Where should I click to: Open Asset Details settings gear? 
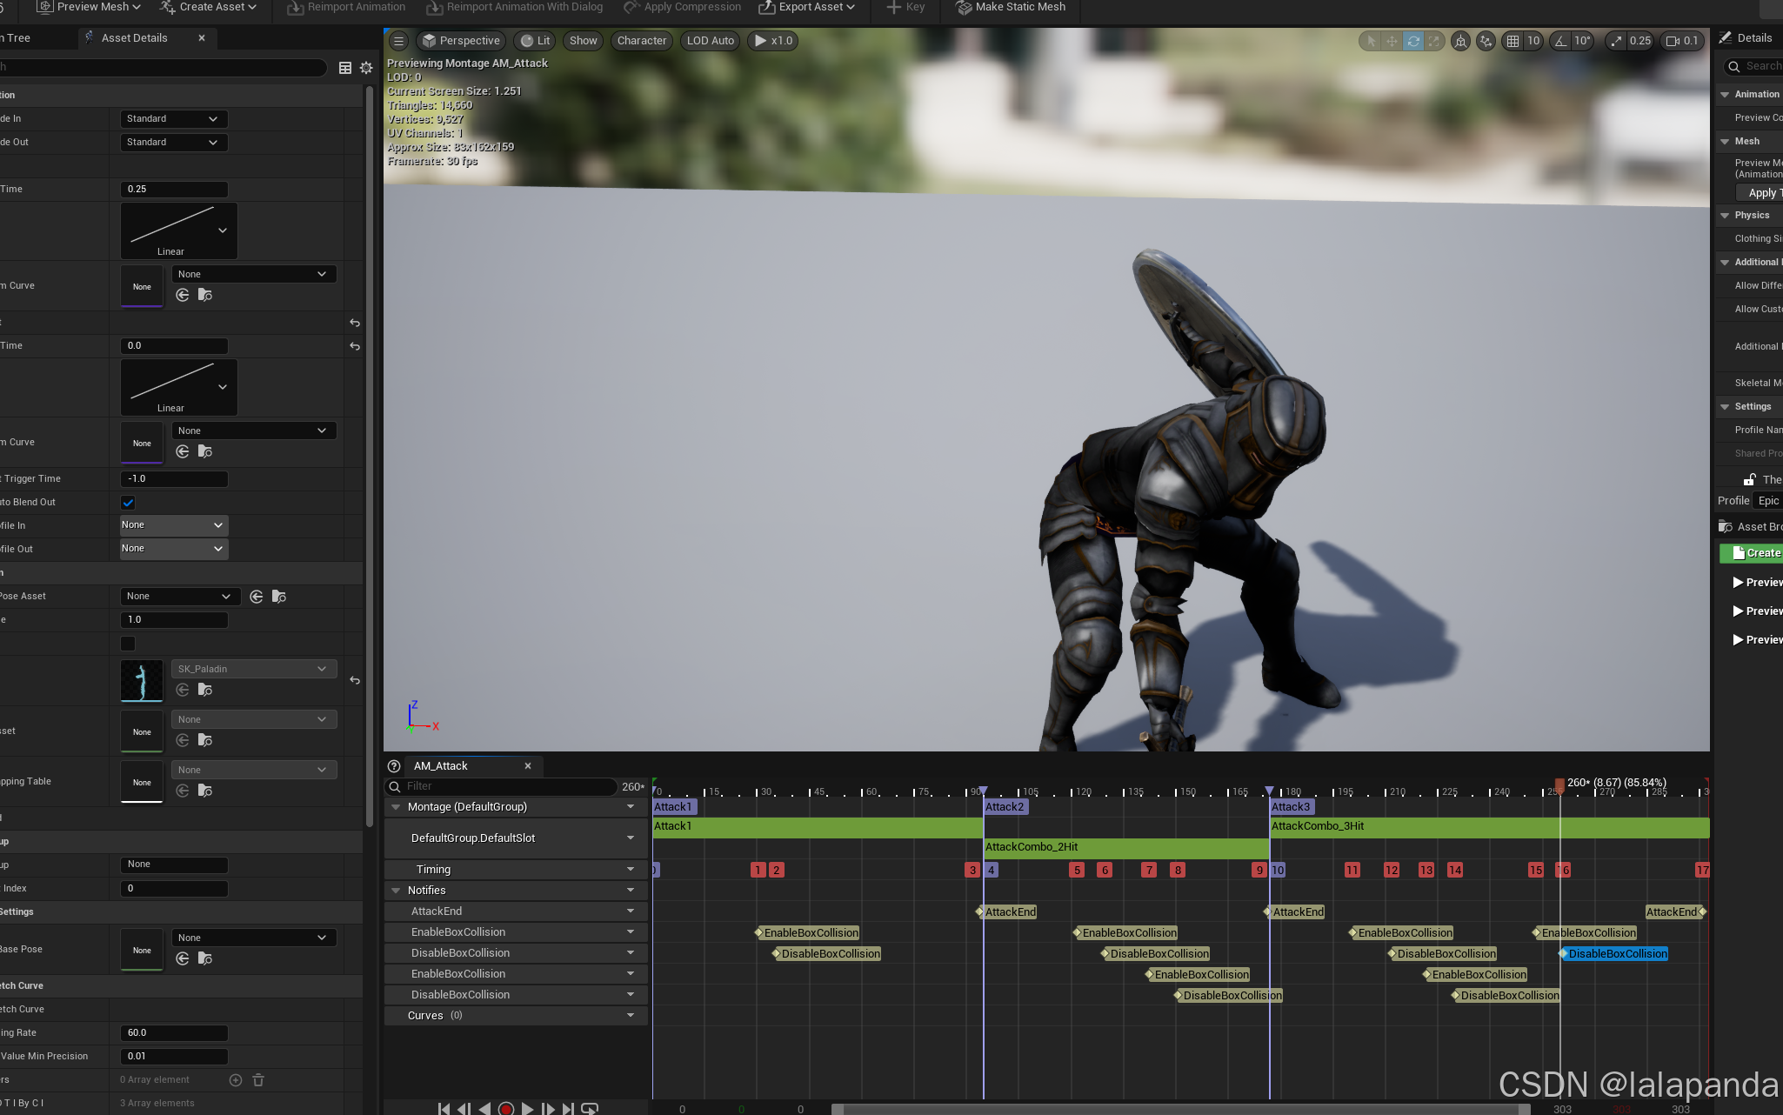pos(366,68)
